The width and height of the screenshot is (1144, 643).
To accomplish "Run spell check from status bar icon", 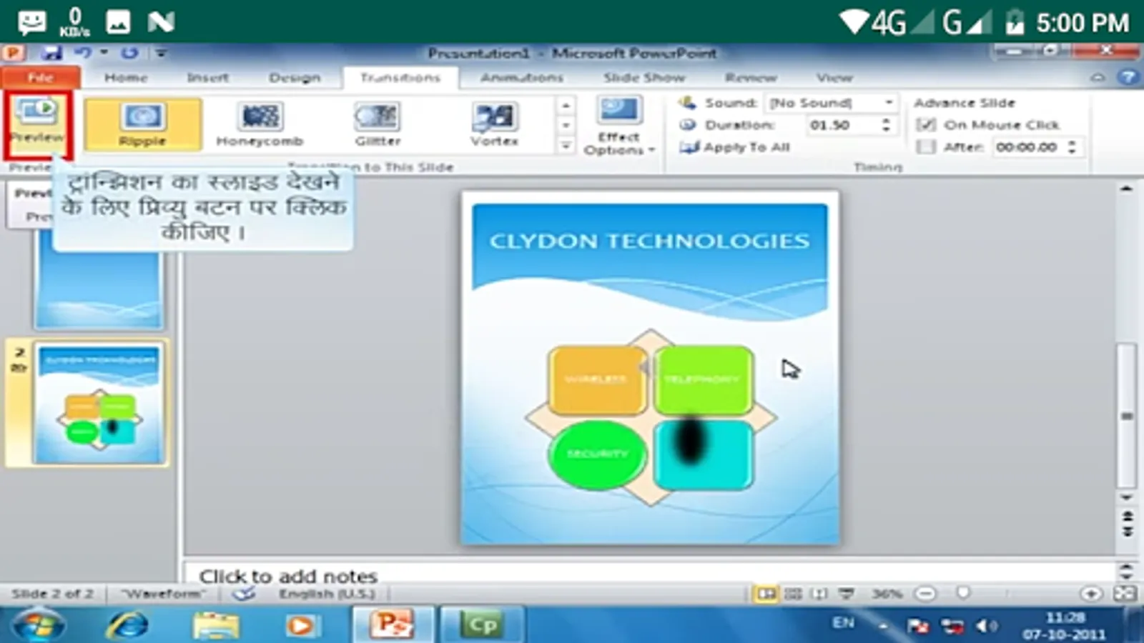I will pyautogui.click(x=244, y=593).
